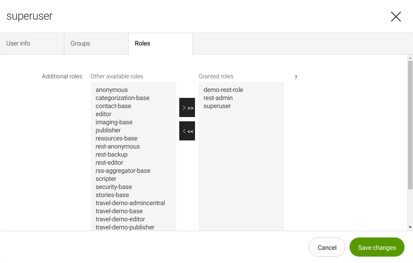The height and width of the screenshot is (263, 413).
Task: Click the Cancel button
Action: coord(327,247)
